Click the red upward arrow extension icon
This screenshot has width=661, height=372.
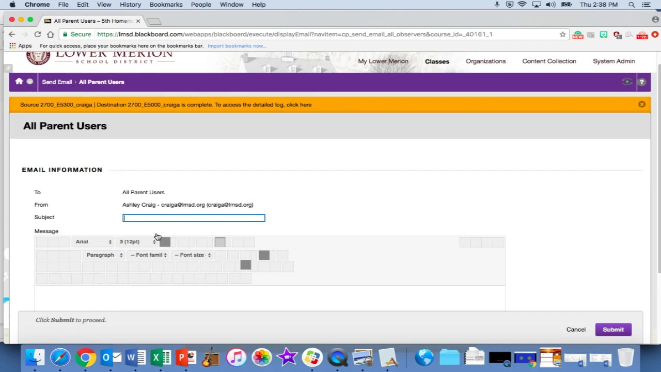(x=655, y=35)
